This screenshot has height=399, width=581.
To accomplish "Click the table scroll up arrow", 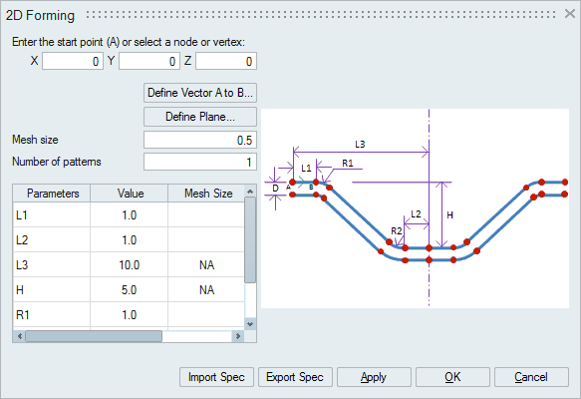I will [x=250, y=192].
